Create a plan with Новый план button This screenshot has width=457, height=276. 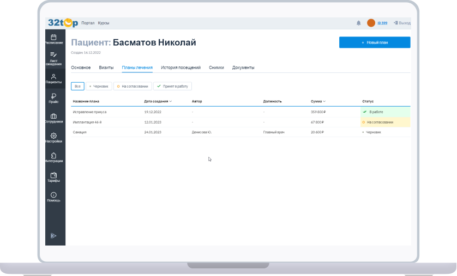375,42
